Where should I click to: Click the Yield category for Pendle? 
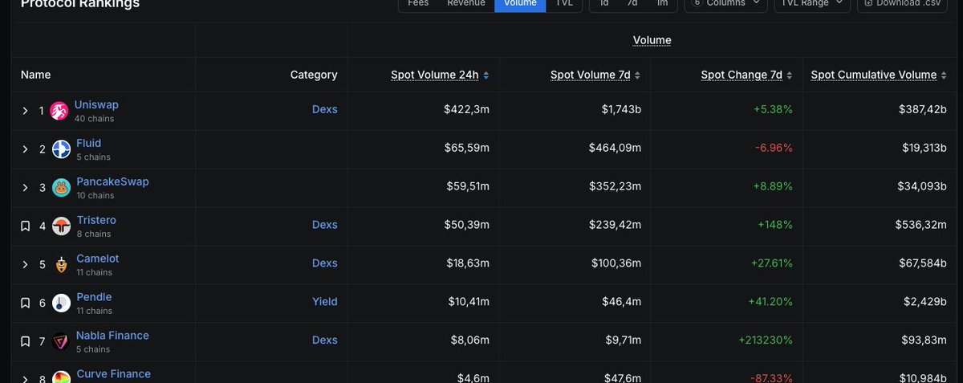(x=325, y=302)
